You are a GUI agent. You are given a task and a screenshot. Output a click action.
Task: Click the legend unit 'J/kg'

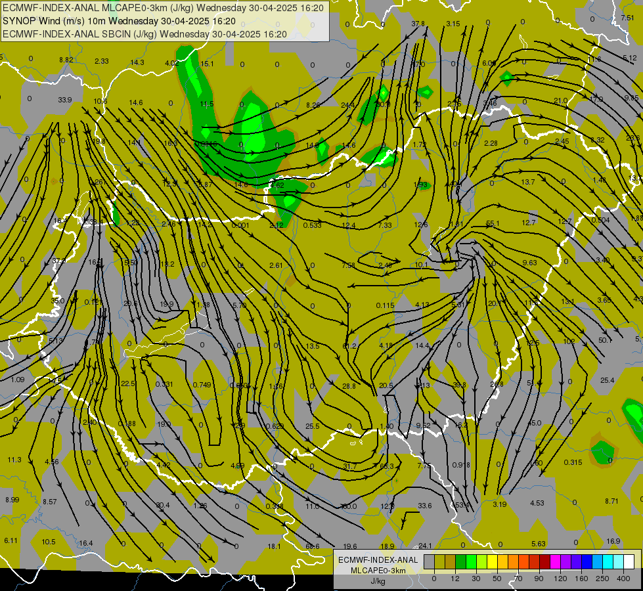378,581
